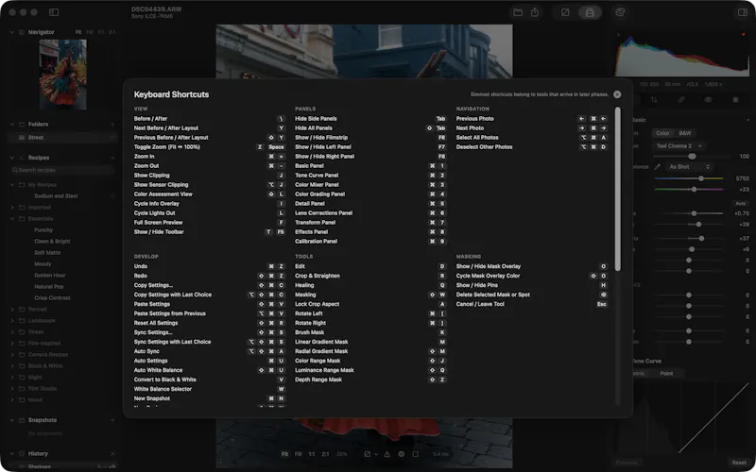Click the square icon in bottom toolbar
756x472 pixels.
pyautogui.click(x=415, y=454)
